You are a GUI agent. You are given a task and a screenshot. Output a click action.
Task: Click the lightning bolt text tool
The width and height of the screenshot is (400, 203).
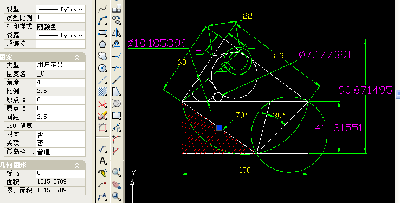[x=102, y=173]
